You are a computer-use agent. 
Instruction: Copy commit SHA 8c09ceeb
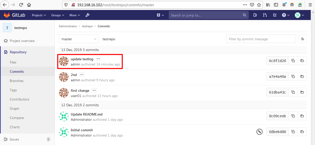(x=293, y=116)
